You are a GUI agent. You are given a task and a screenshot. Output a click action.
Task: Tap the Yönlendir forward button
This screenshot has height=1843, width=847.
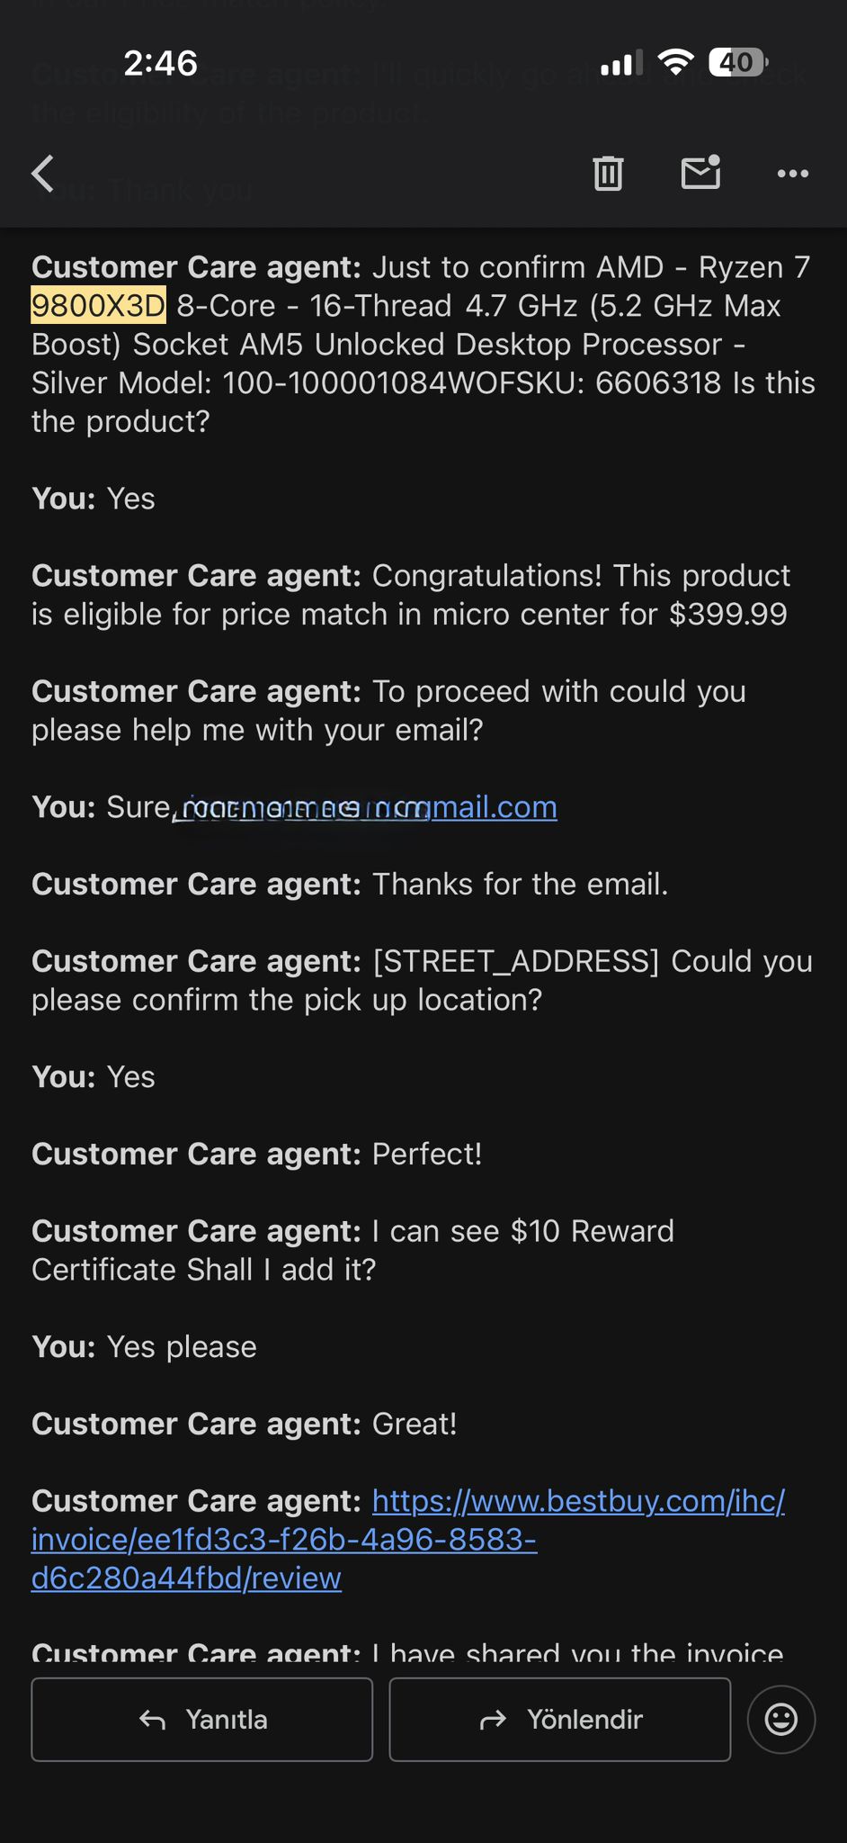point(559,1719)
